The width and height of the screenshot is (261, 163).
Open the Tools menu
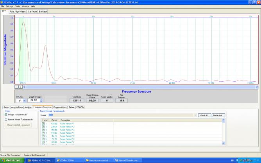point(18,6)
